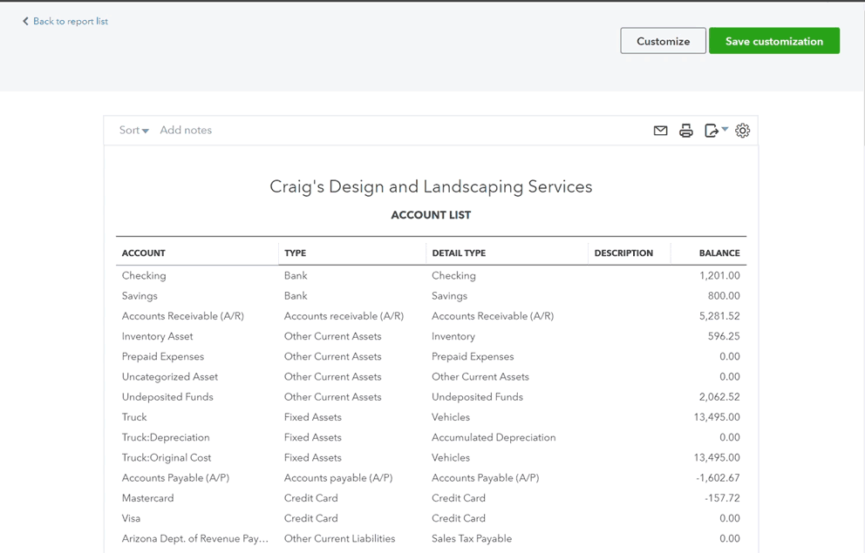This screenshot has height=553, width=865.
Task: Select the Undeposited Funds account
Action: click(167, 396)
